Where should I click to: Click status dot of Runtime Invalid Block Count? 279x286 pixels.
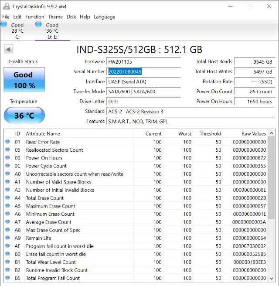7,270
